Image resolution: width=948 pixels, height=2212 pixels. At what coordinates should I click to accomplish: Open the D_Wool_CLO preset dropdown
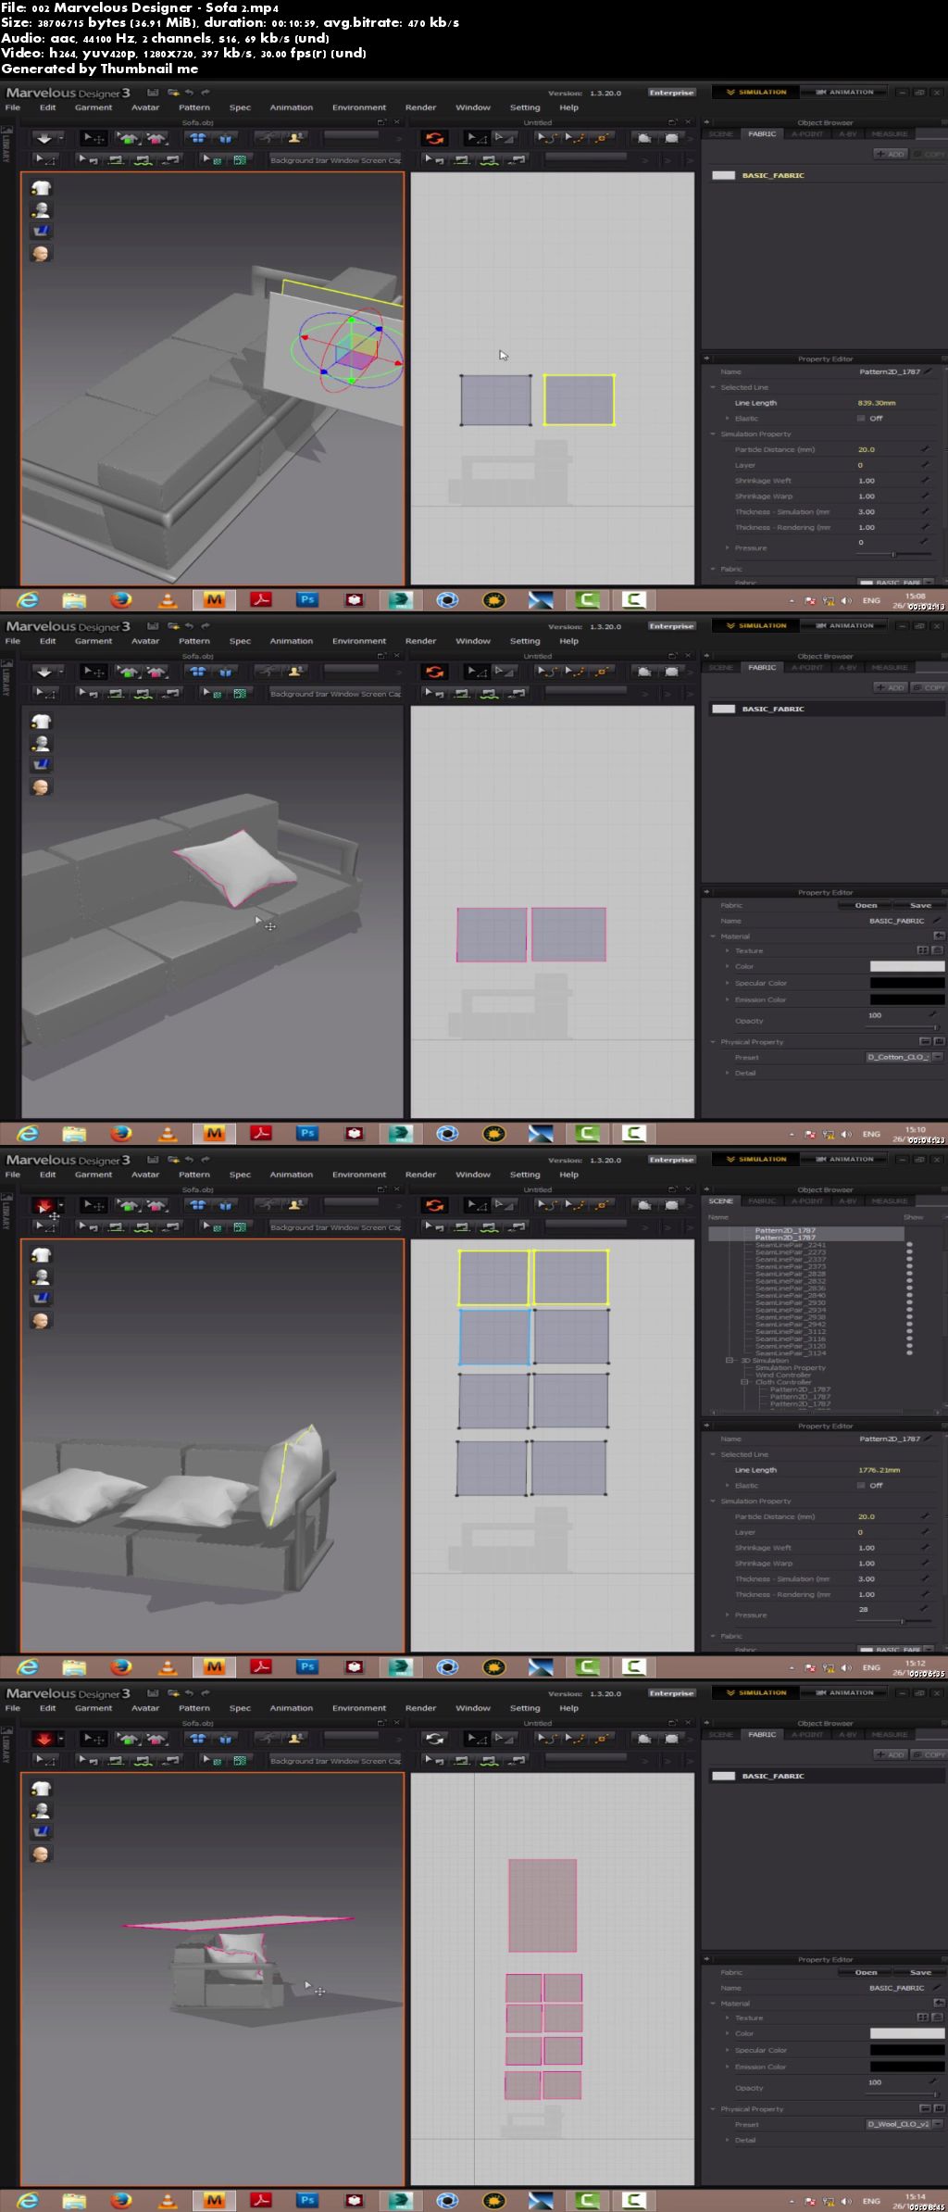[937, 2124]
